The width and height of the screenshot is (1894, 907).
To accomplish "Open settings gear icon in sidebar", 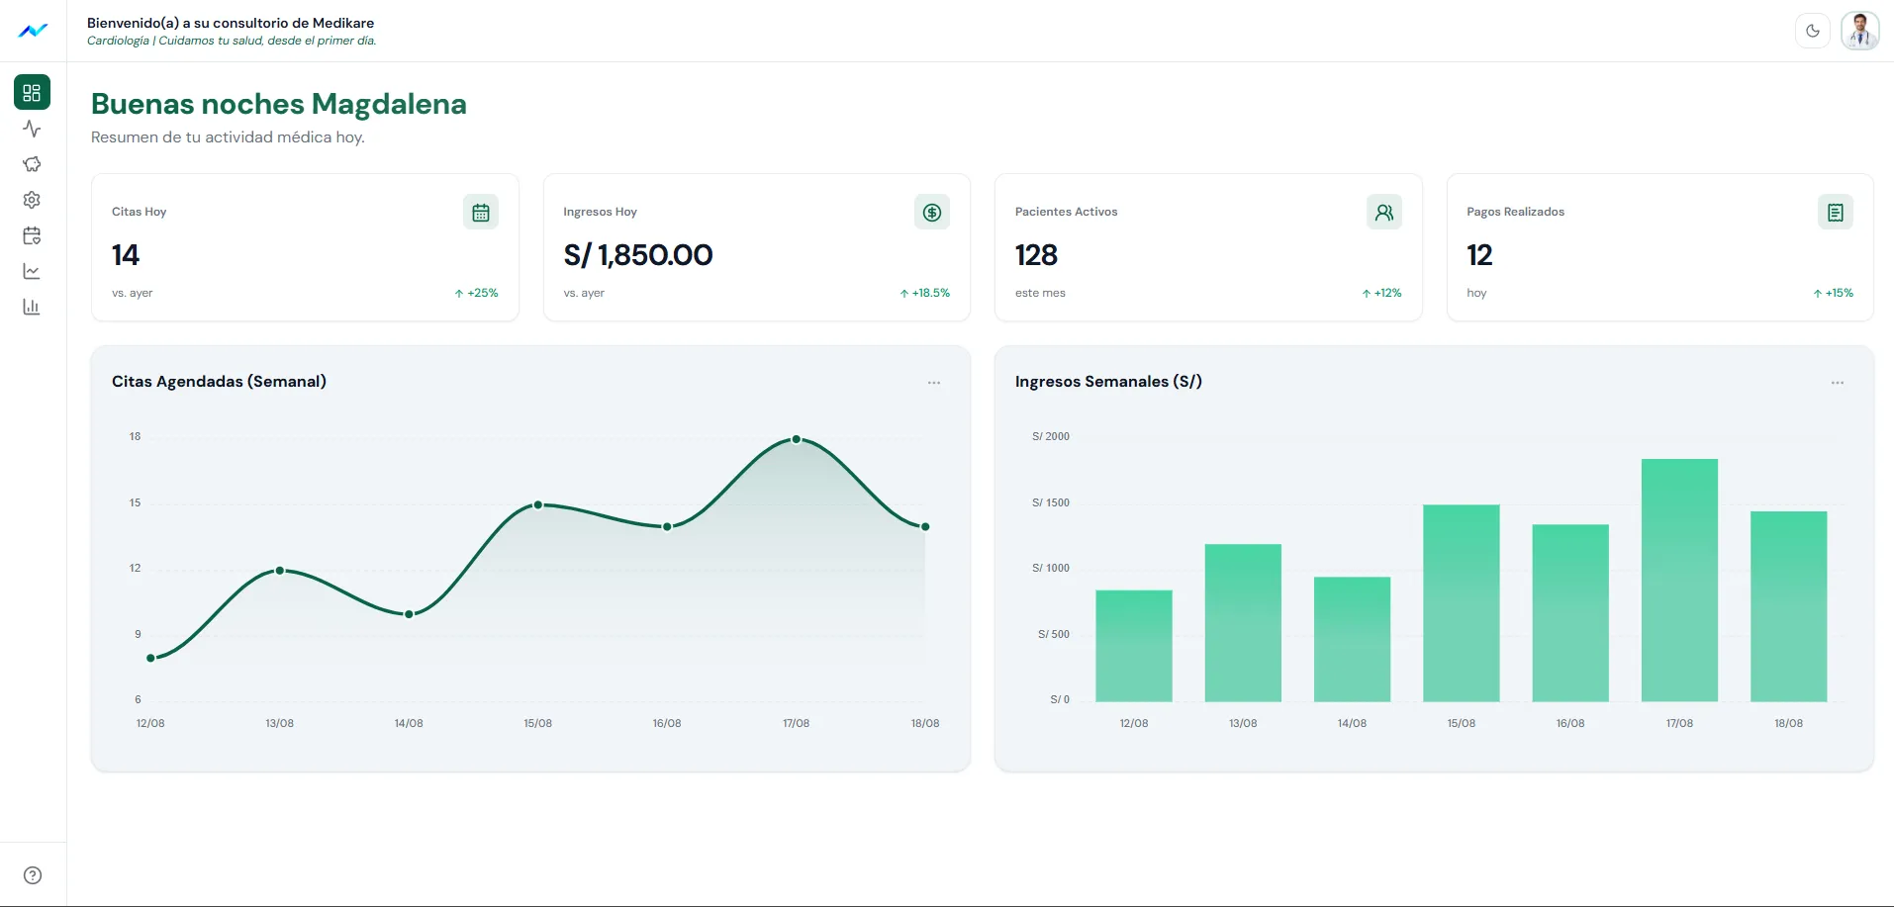I will tap(32, 200).
